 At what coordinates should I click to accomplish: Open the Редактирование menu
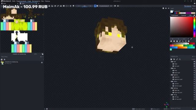(21, 1)
